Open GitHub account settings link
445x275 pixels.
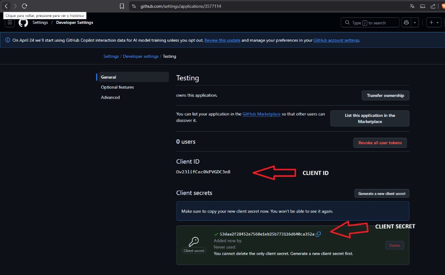pos(336,40)
